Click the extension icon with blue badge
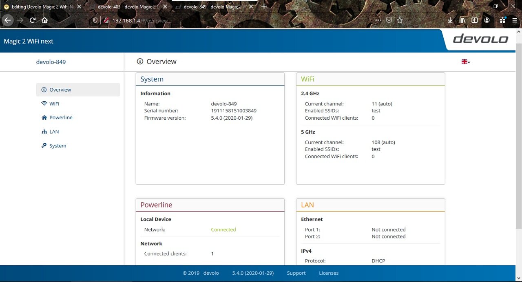 pos(502,20)
